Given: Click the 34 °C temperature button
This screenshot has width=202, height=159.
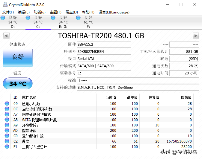Looking at the screenshot, I should point(18,83).
